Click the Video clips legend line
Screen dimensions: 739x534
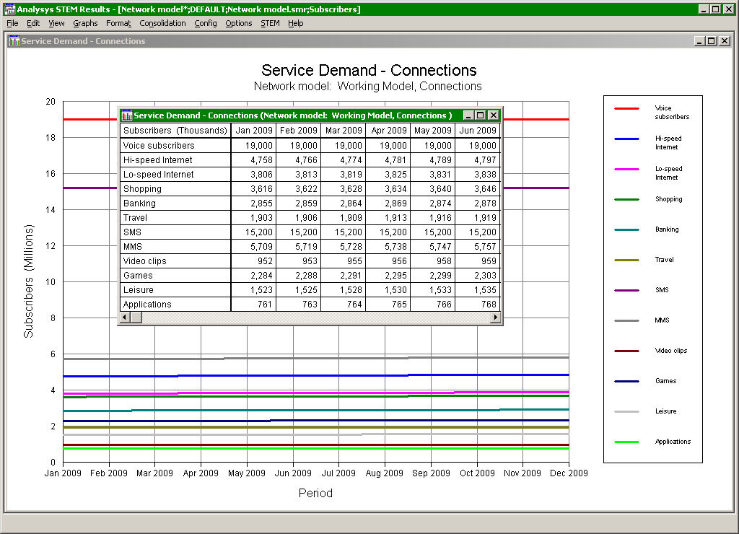626,351
